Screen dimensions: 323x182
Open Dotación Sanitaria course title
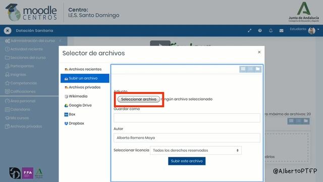click(x=34, y=30)
